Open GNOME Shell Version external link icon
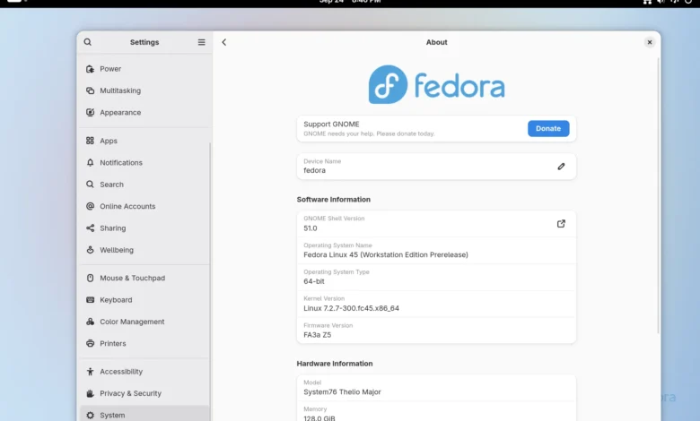 (561, 224)
